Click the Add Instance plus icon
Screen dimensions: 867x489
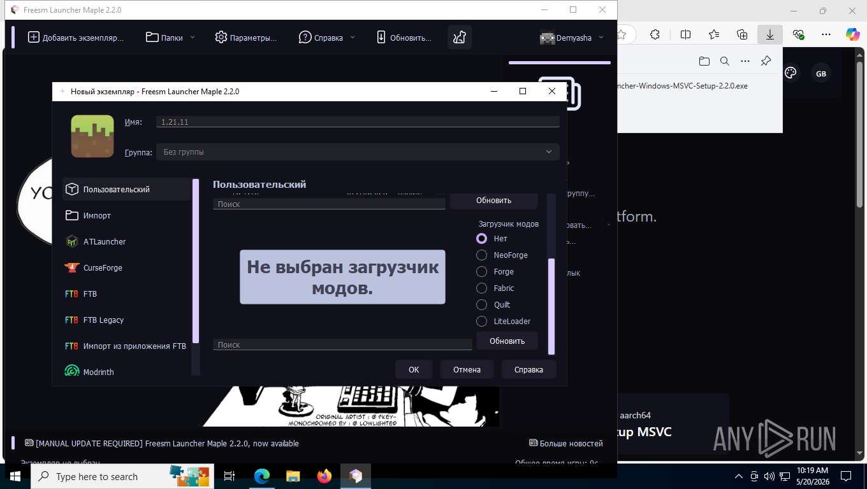pyautogui.click(x=34, y=38)
